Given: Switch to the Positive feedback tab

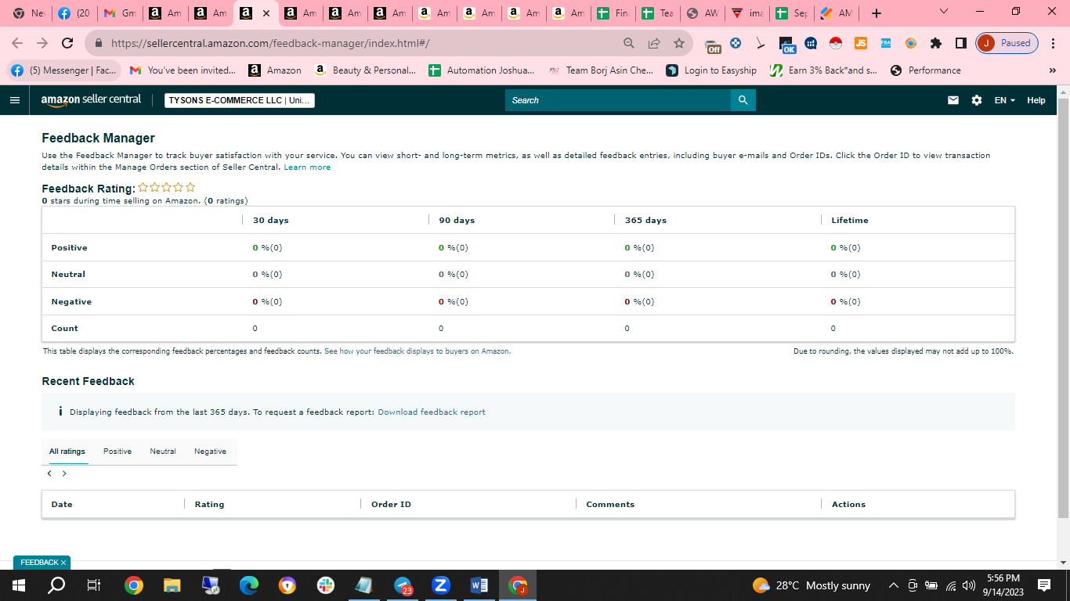Looking at the screenshot, I should pos(117,452).
